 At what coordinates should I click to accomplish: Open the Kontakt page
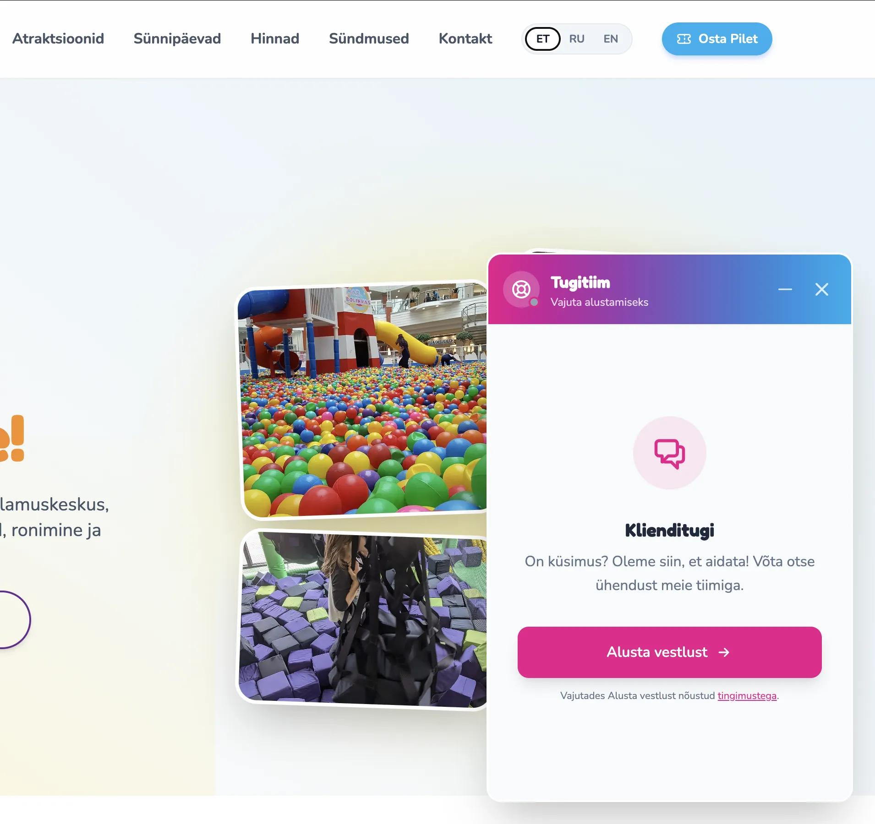point(465,39)
